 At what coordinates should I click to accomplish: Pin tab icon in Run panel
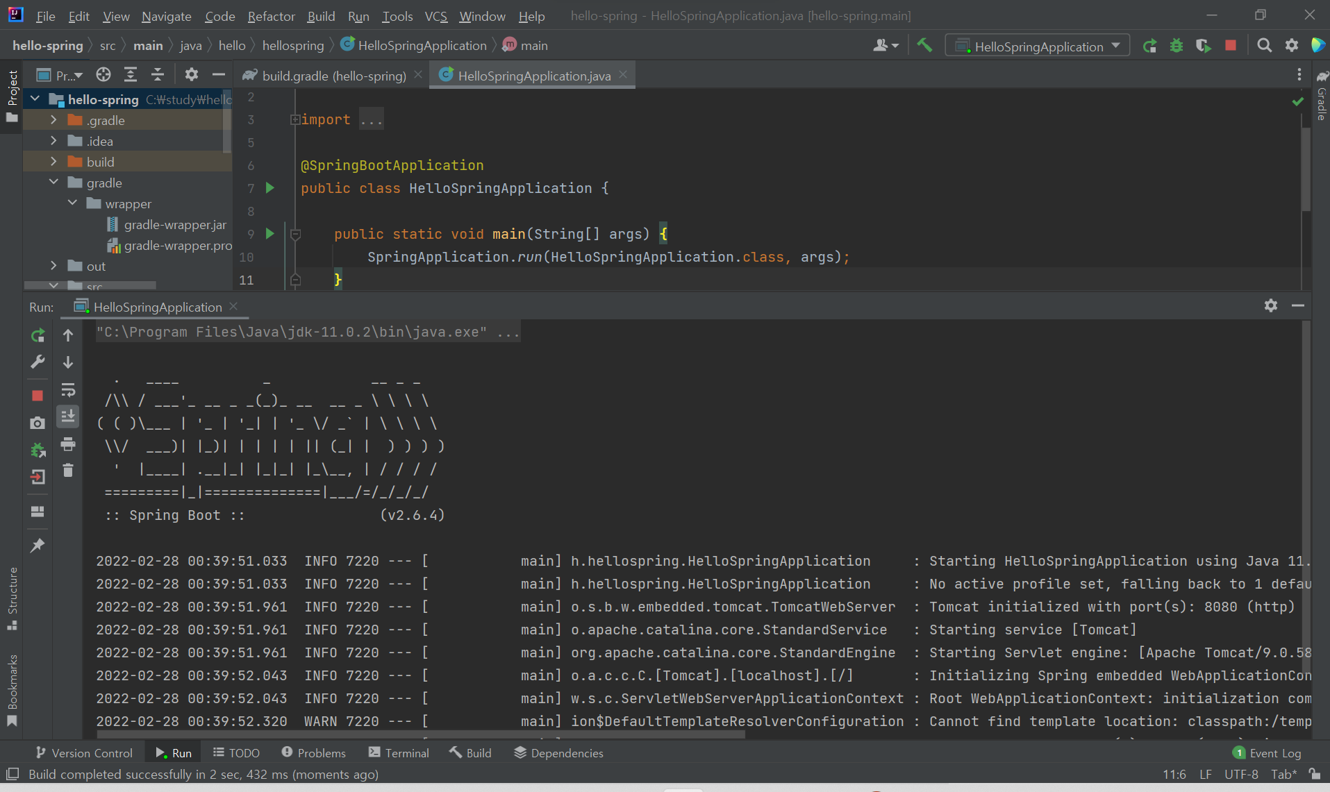click(38, 546)
